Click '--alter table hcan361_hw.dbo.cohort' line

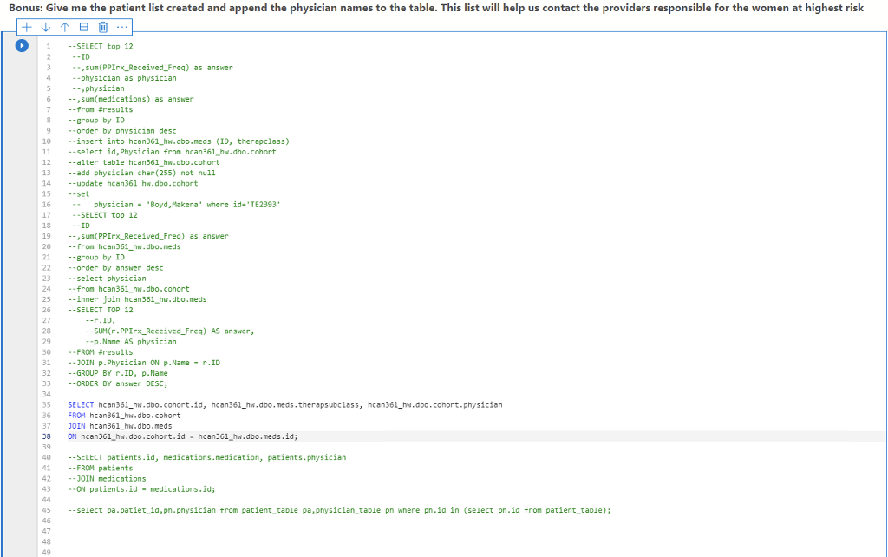(x=144, y=162)
